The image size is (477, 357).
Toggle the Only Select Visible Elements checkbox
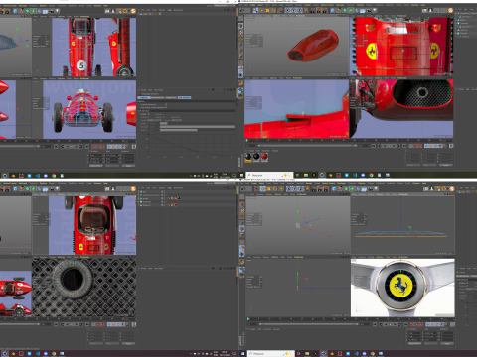click(166, 107)
